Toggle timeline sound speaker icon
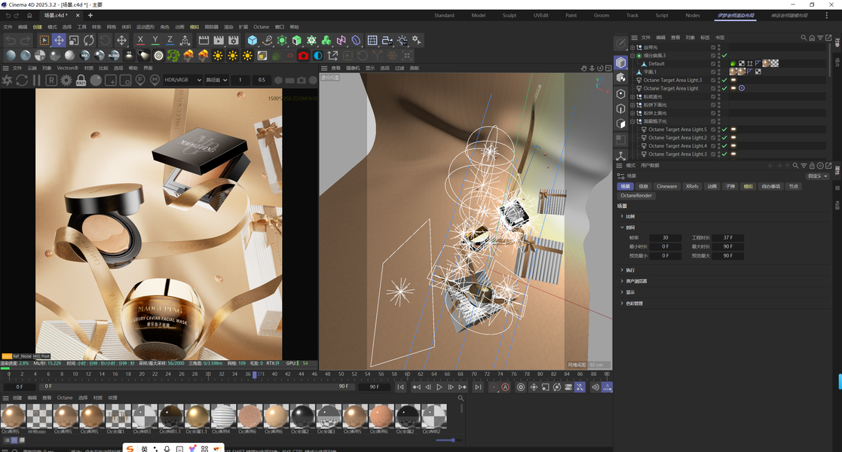This screenshot has height=452, width=842. point(595,387)
